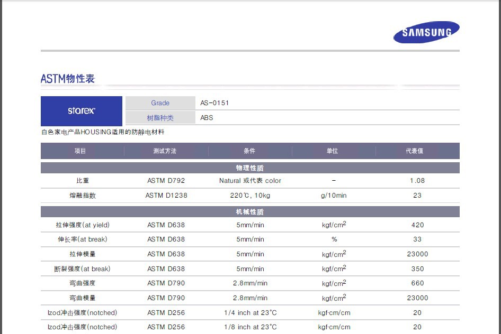501x334 pixels.
Task: Click the 代表值 column header
Action: 417,151
